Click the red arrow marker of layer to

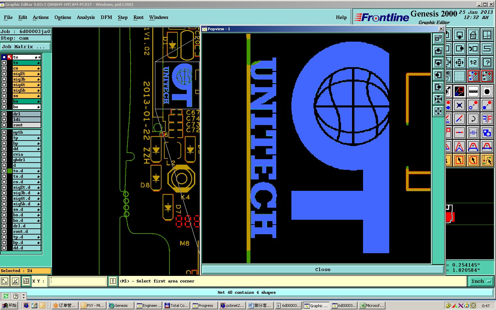click(x=10, y=57)
